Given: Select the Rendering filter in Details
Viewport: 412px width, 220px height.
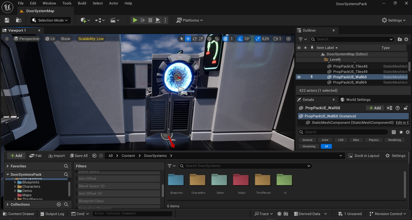Looking at the screenshot, I should coord(395,140).
